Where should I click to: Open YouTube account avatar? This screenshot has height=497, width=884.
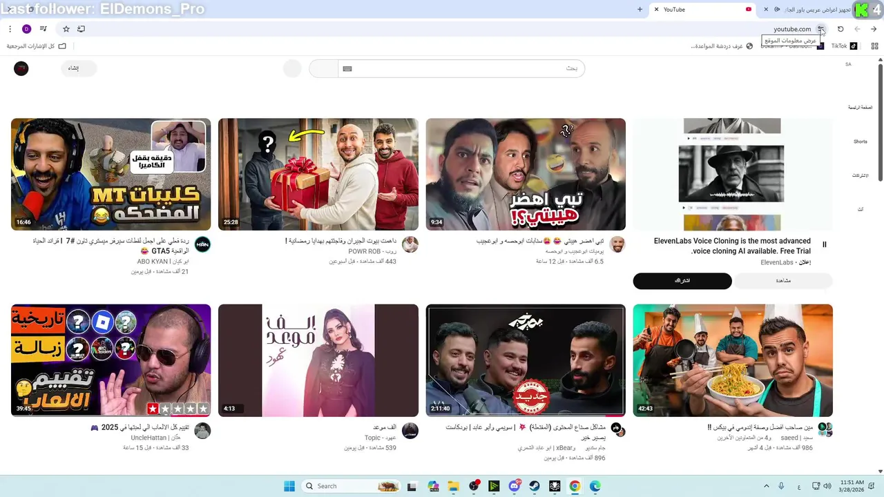click(21, 68)
